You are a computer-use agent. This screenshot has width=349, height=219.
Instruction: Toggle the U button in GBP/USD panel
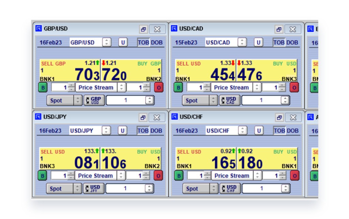123,43
